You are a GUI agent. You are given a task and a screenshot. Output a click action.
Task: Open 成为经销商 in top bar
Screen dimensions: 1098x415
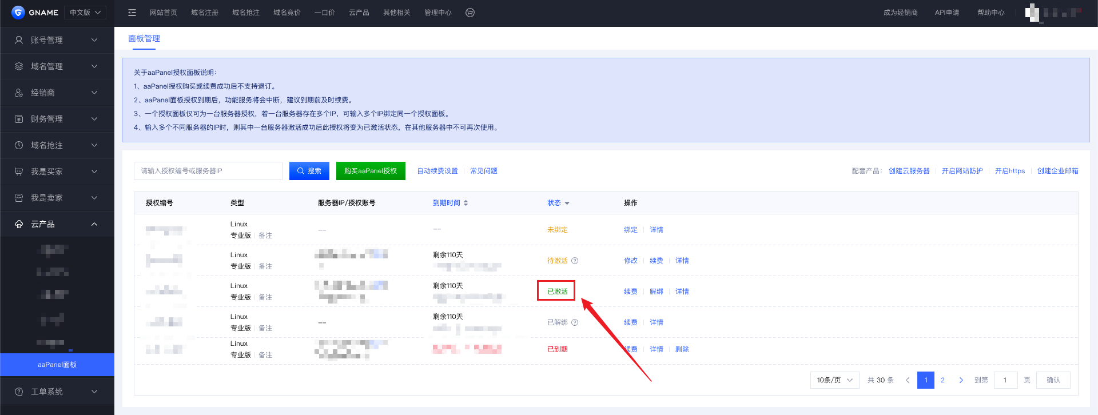pyautogui.click(x=901, y=13)
